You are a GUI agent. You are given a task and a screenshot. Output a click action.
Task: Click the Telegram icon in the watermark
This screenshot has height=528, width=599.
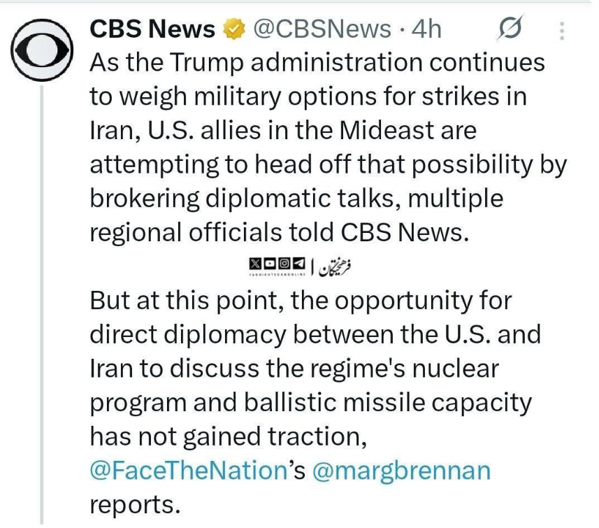click(299, 263)
